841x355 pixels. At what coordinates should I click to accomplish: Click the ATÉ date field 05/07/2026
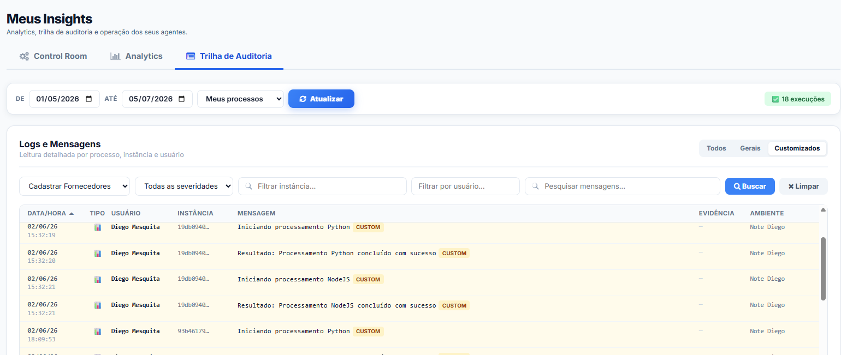pyautogui.click(x=157, y=99)
